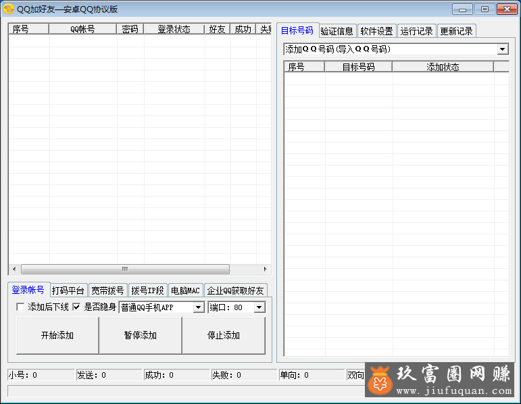Click the account list horizontal scrollbar thumb
This screenshot has width=521, height=404.
click(x=125, y=269)
